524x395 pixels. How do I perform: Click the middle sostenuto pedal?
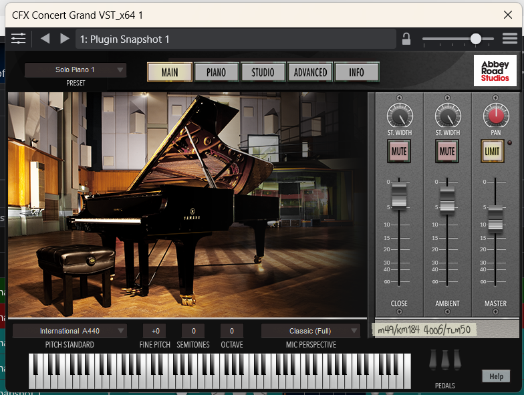tap(445, 360)
